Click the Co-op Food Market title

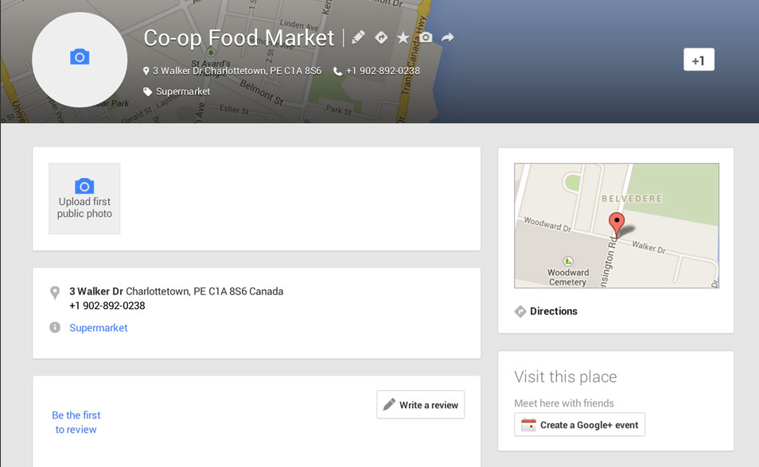[239, 38]
